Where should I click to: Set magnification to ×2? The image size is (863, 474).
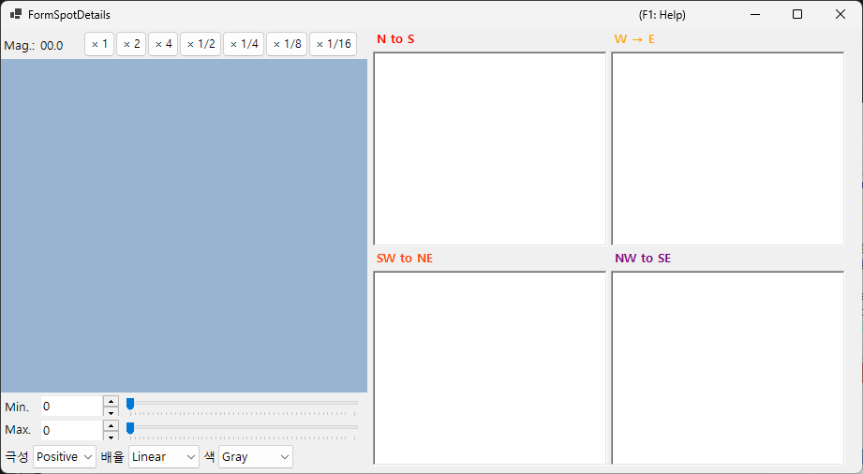(131, 44)
